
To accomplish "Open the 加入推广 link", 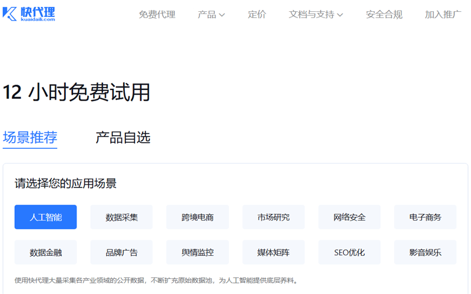I will pos(443,15).
